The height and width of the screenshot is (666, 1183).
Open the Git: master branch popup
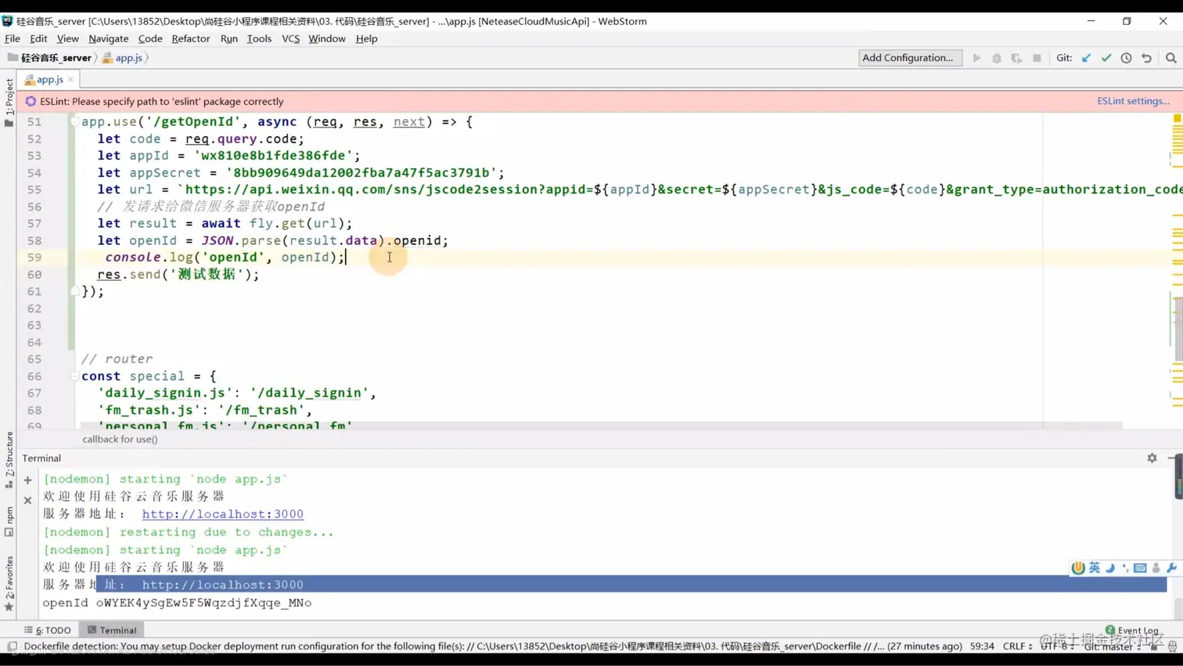pyautogui.click(x=1113, y=646)
